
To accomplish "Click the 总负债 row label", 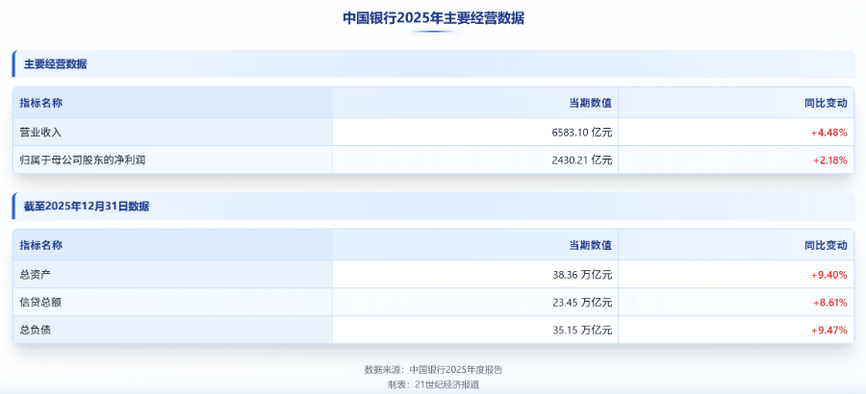I will click(35, 330).
